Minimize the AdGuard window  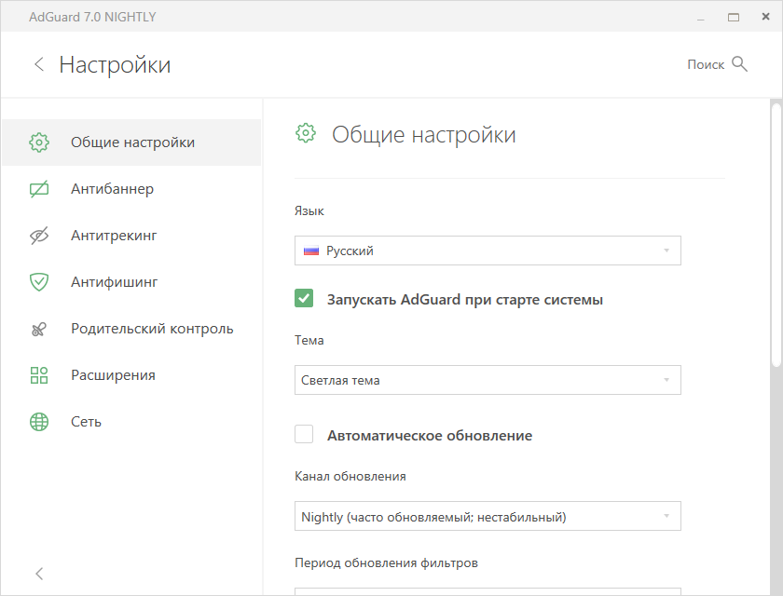tap(701, 18)
